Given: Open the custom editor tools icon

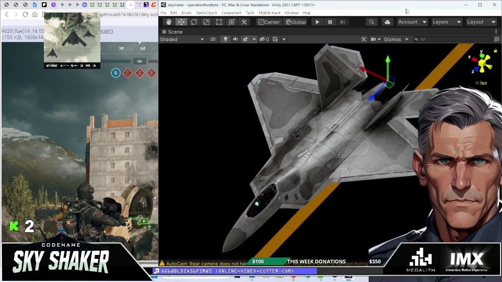Looking at the screenshot, I should 244,22.
